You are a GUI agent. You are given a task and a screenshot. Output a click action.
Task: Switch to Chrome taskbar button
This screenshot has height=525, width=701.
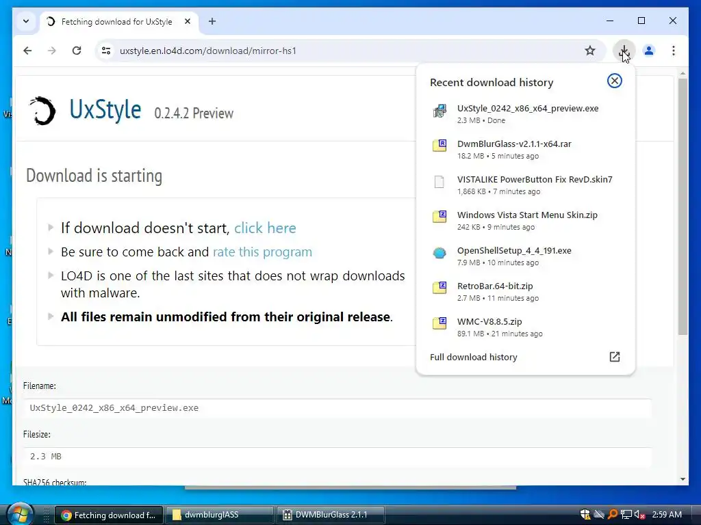pos(107,515)
